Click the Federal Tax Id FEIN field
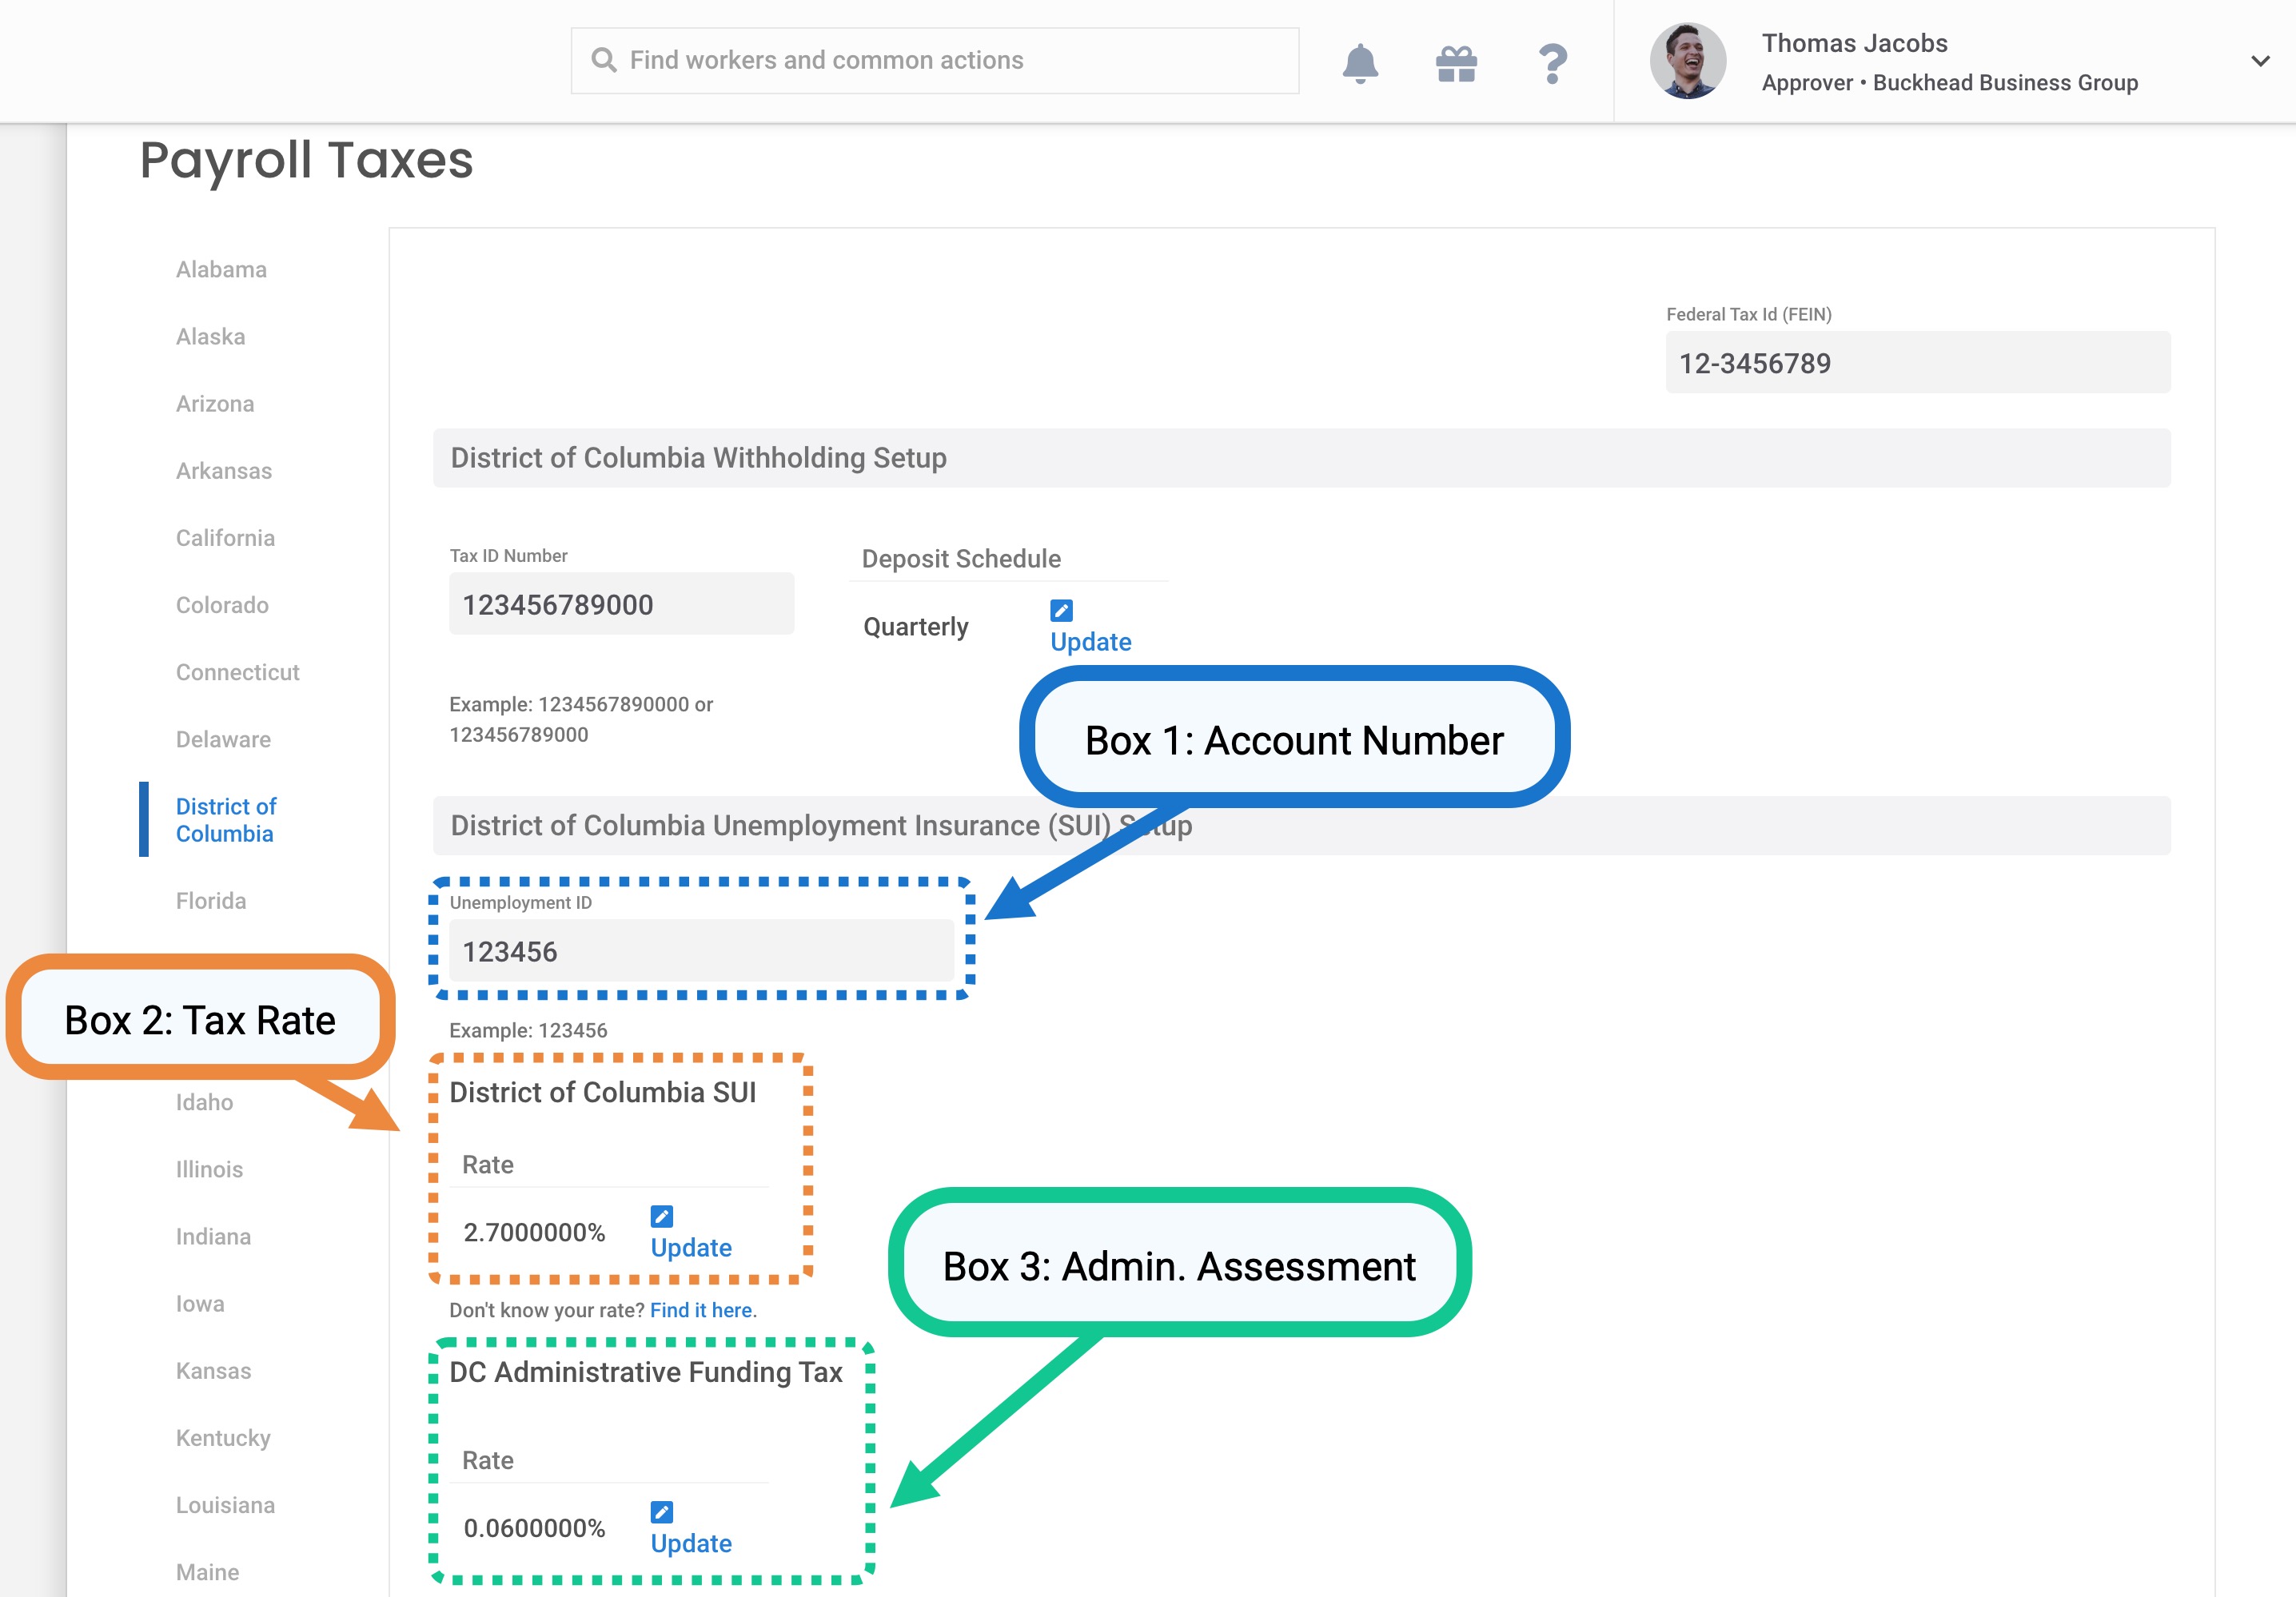The width and height of the screenshot is (2296, 1597). click(1916, 363)
